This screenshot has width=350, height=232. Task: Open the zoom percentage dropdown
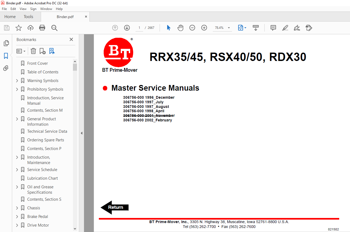pos(229,28)
